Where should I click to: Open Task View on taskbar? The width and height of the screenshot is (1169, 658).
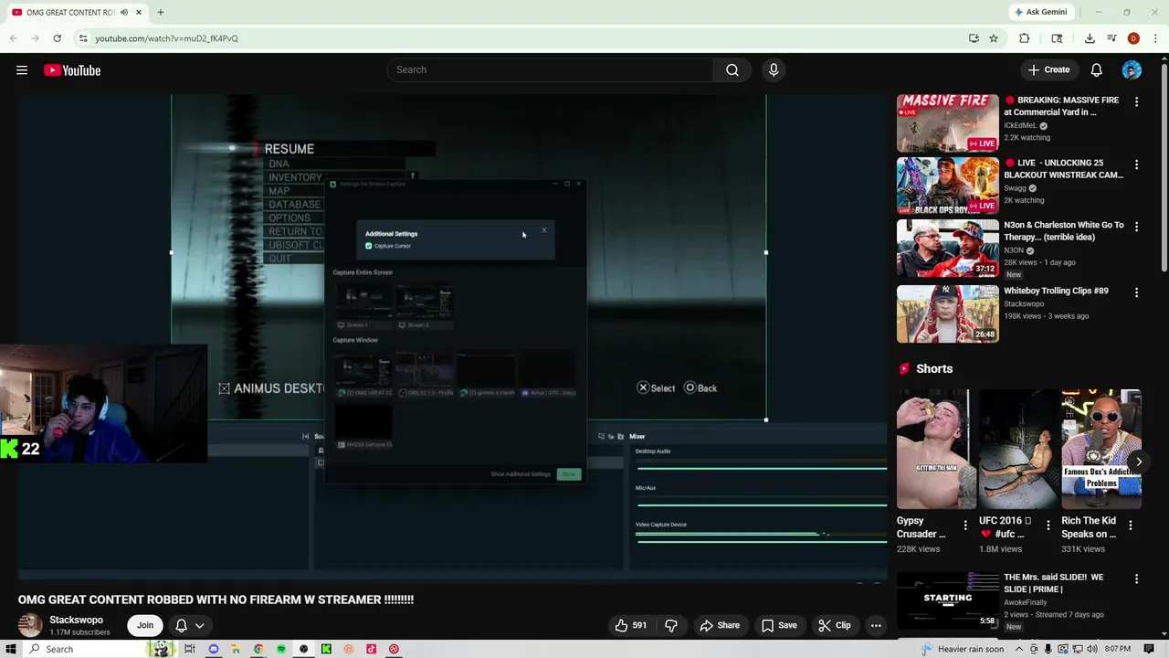pos(190,649)
